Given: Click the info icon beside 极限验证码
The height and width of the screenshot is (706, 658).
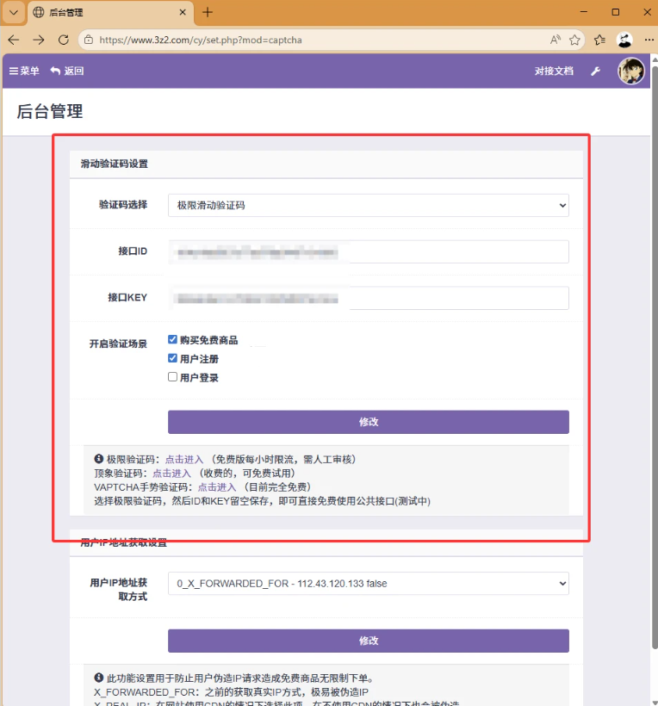Looking at the screenshot, I should (99, 459).
